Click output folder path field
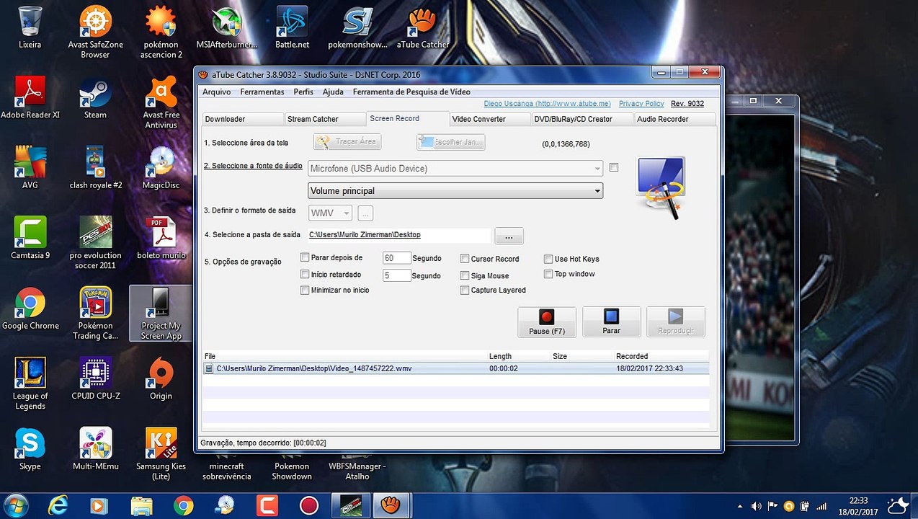This screenshot has width=918, height=519. [x=399, y=235]
